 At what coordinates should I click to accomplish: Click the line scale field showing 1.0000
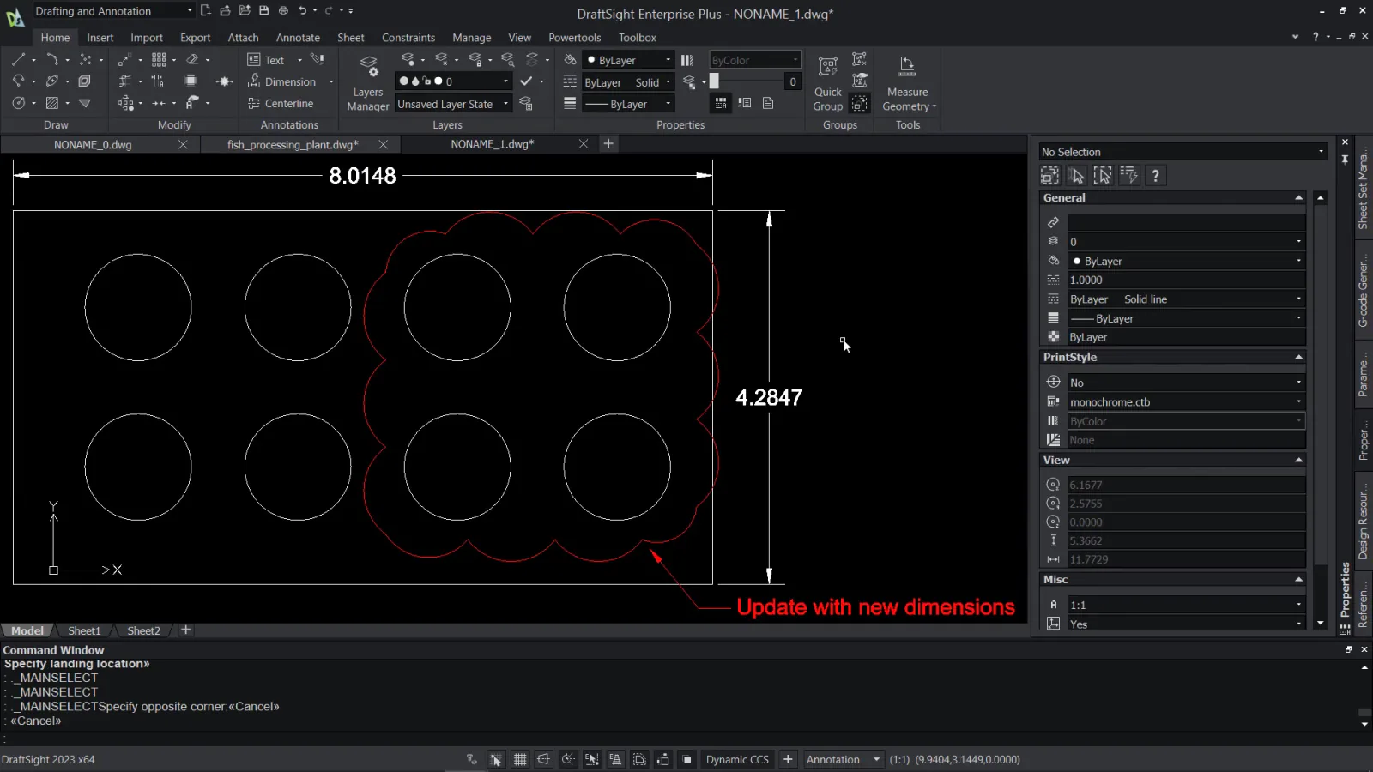1186,280
